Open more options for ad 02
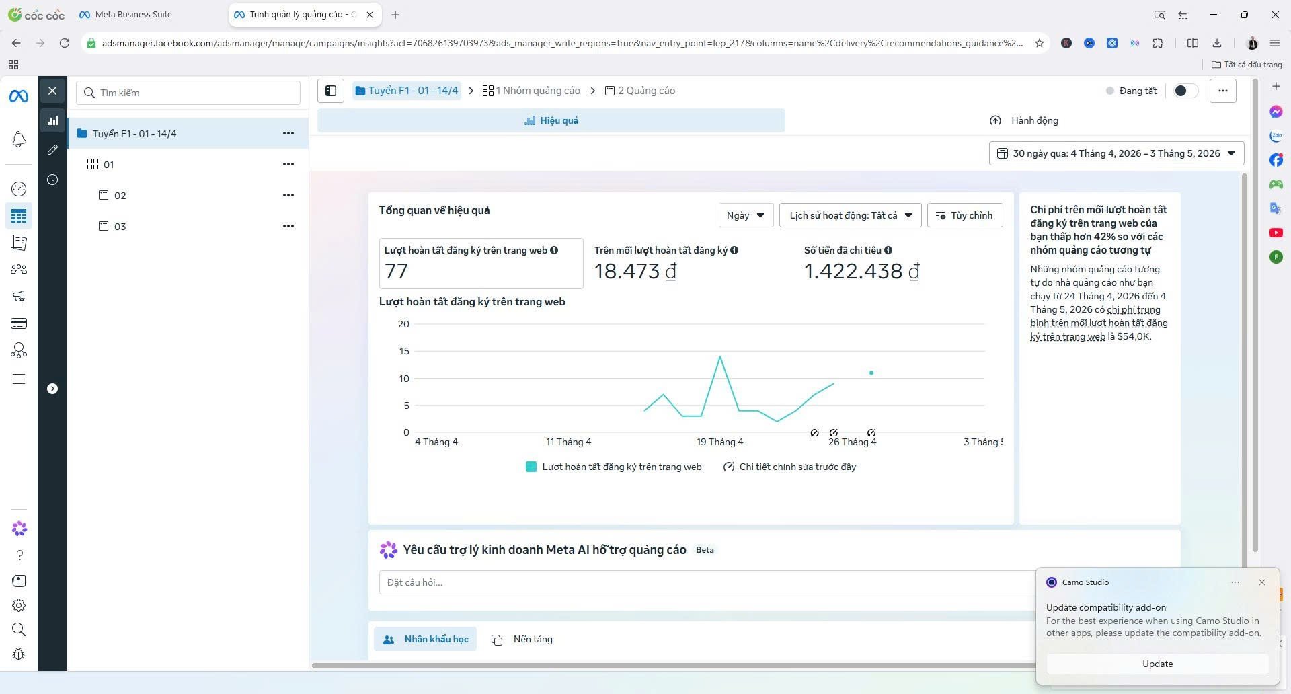 [288, 195]
